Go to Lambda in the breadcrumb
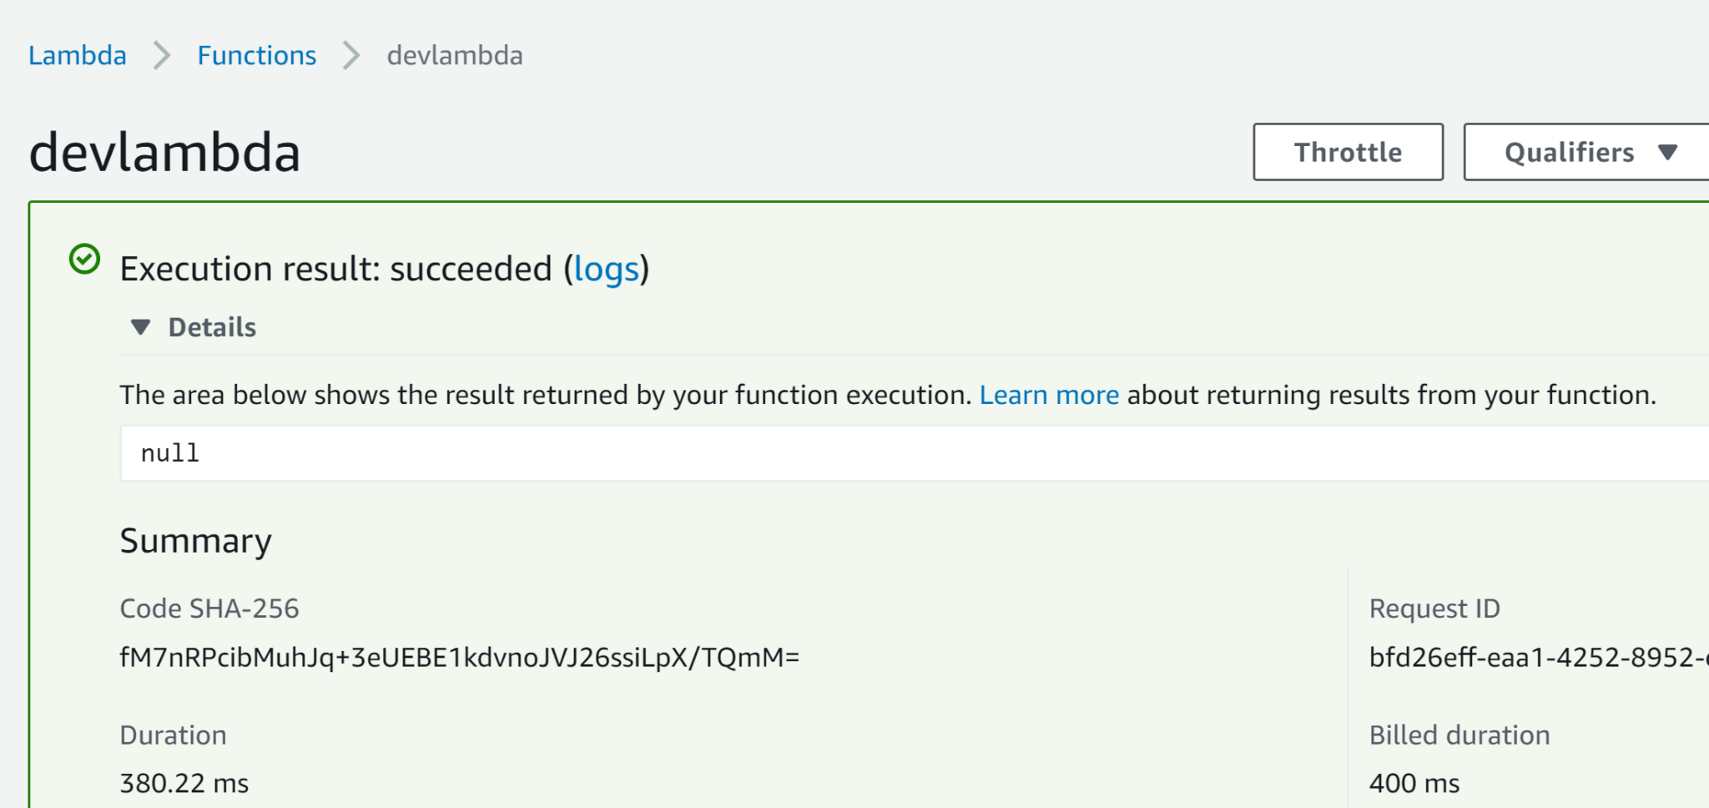 click(78, 56)
